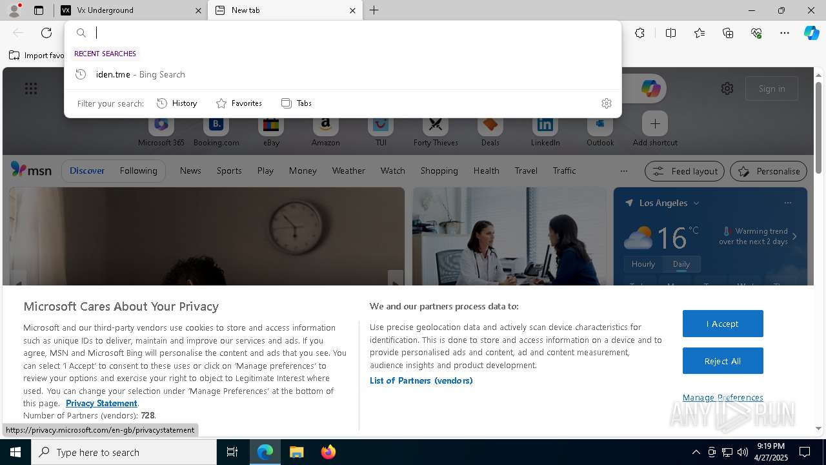Viewport: 826px width, 465px height.
Task: Open the Watch category
Action: pos(392,170)
